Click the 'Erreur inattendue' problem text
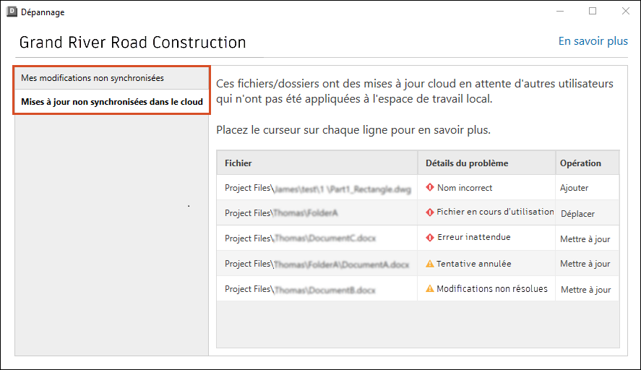This screenshot has height=370, width=641. click(x=474, y=237)
